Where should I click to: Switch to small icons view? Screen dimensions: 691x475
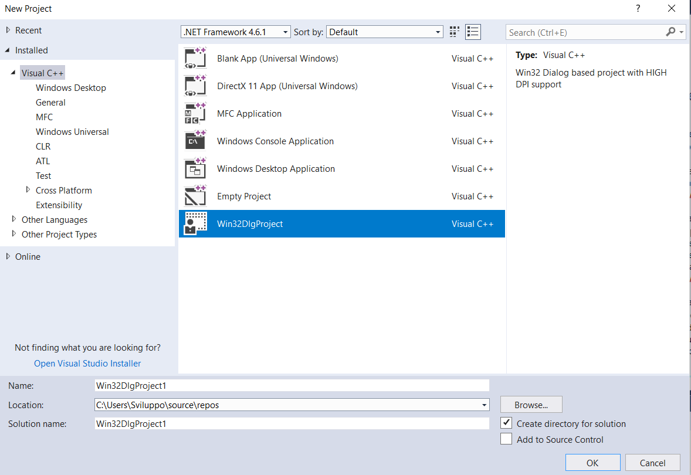click(x=455, y=32)
